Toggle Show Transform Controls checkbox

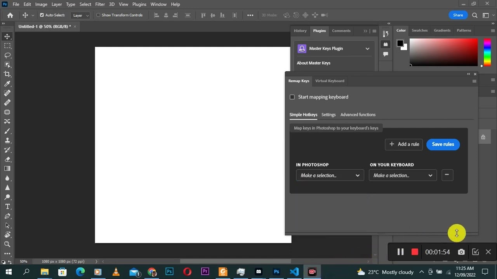click(x=98, y=15)
